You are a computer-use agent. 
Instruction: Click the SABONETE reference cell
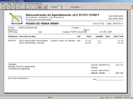point(12,41)
